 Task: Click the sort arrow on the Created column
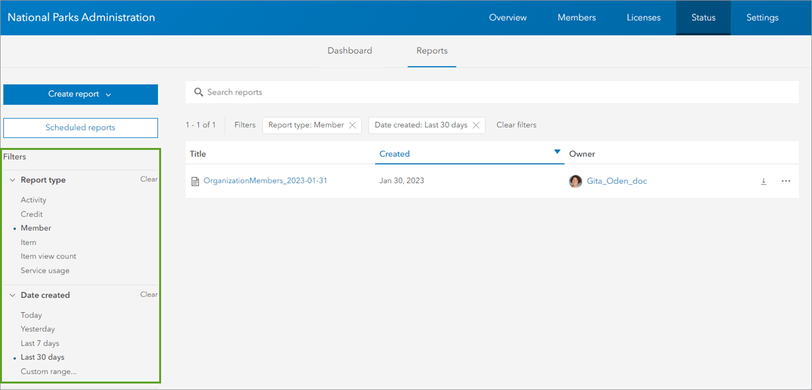[557, 151]
